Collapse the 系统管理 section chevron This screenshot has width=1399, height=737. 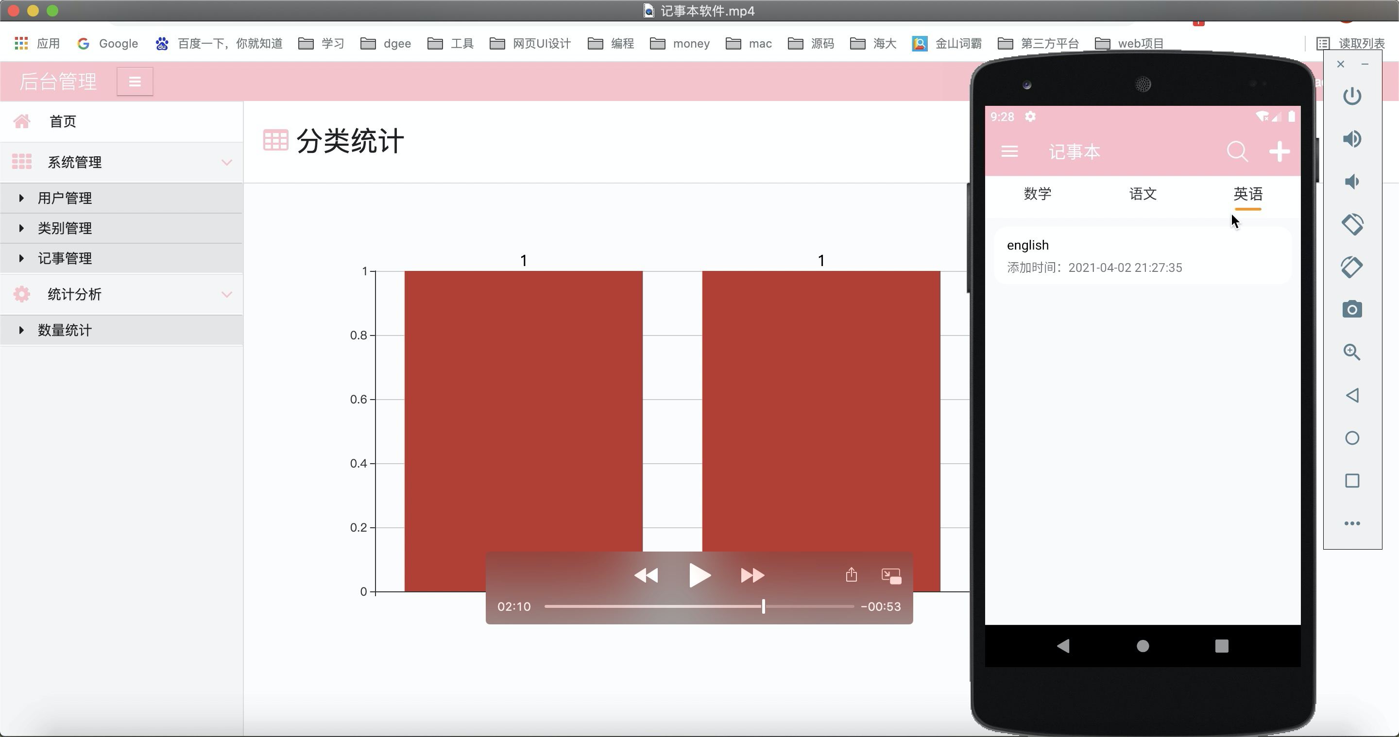pyautogui.click(x=227, y=162)
